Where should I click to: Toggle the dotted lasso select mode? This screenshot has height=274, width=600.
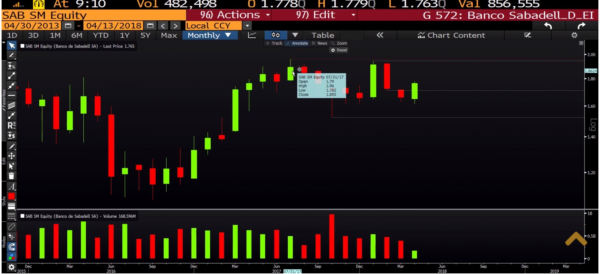[x=12, y=227]
